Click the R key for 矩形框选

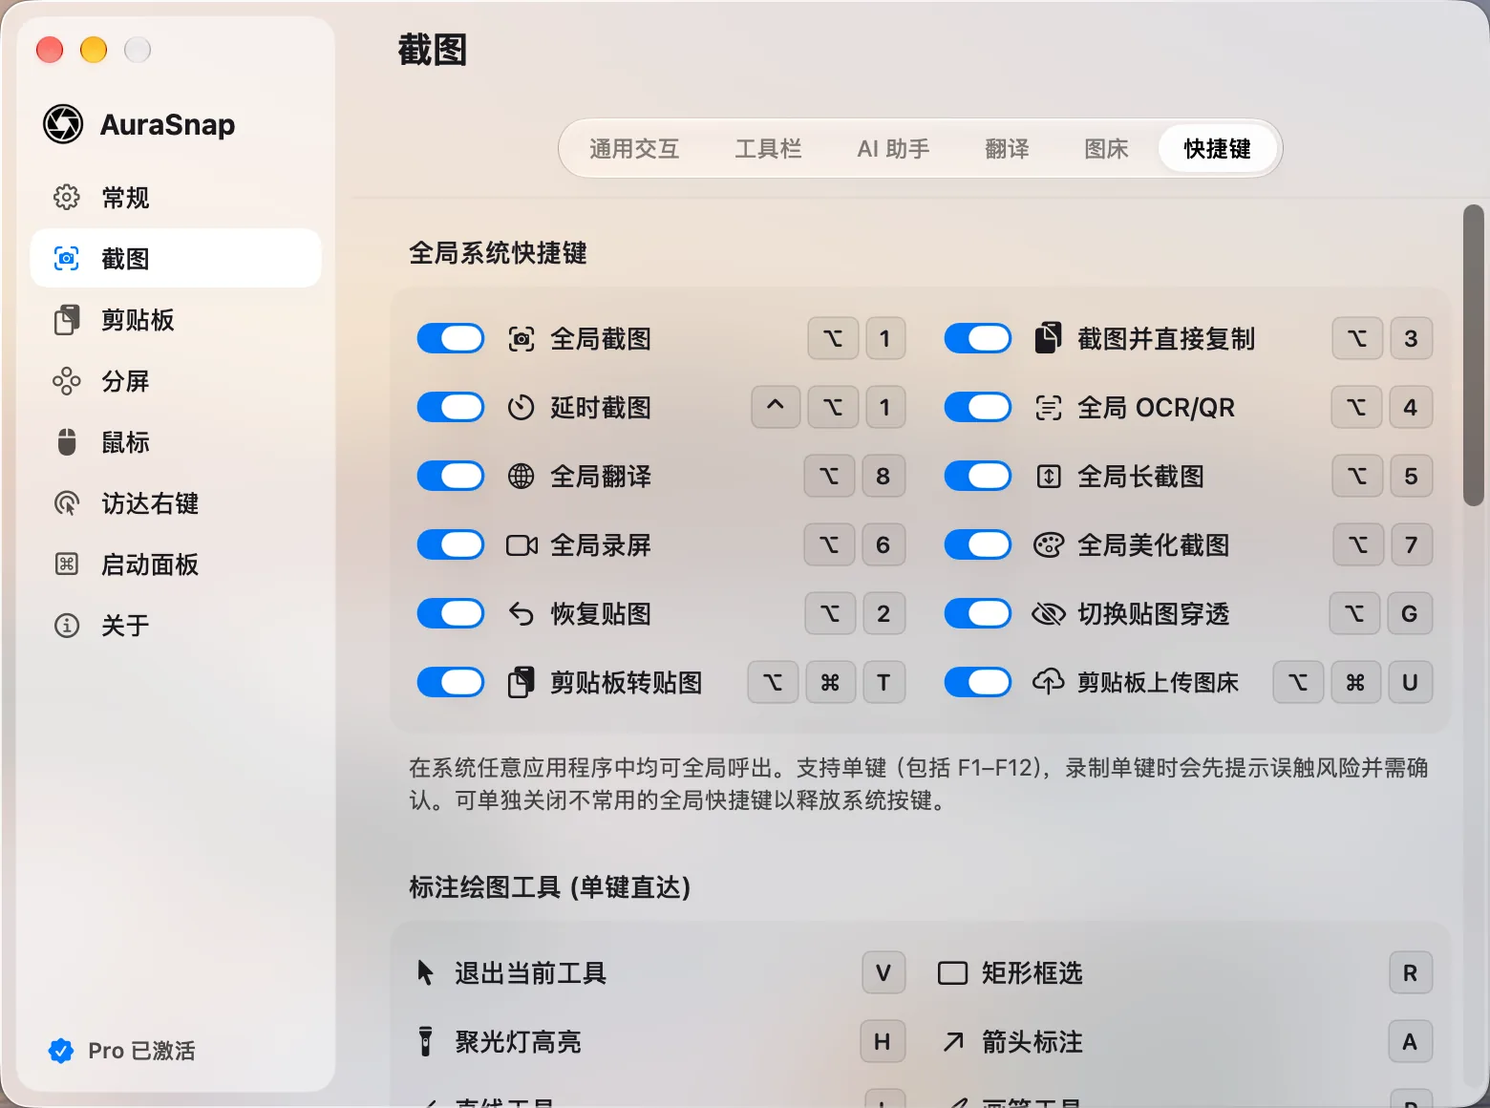[1410, 972]
